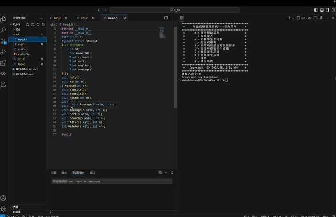
Task: Maximize the bottom panel with chevron up
Action: tap(166, 173)
